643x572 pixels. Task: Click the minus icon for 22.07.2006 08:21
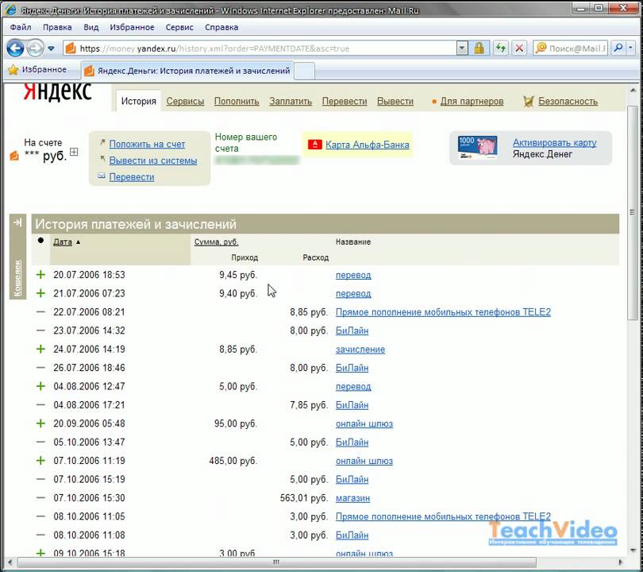(40, 312)
